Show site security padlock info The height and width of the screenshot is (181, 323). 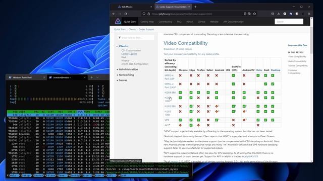(148, 14)
